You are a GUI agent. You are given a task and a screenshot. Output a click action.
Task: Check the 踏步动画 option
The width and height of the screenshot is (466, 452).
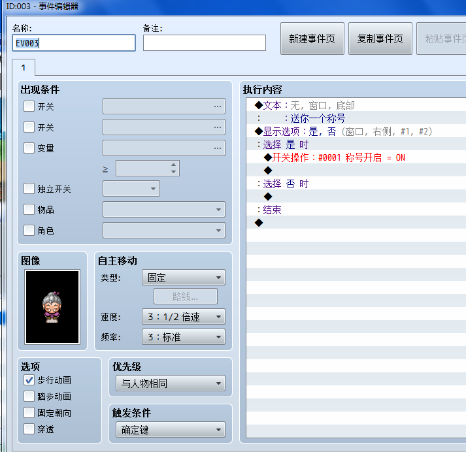(29, 396)
